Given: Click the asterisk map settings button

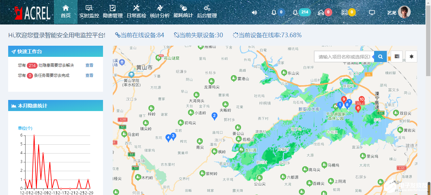Looking at the screenshot, I should click(411, 57).
